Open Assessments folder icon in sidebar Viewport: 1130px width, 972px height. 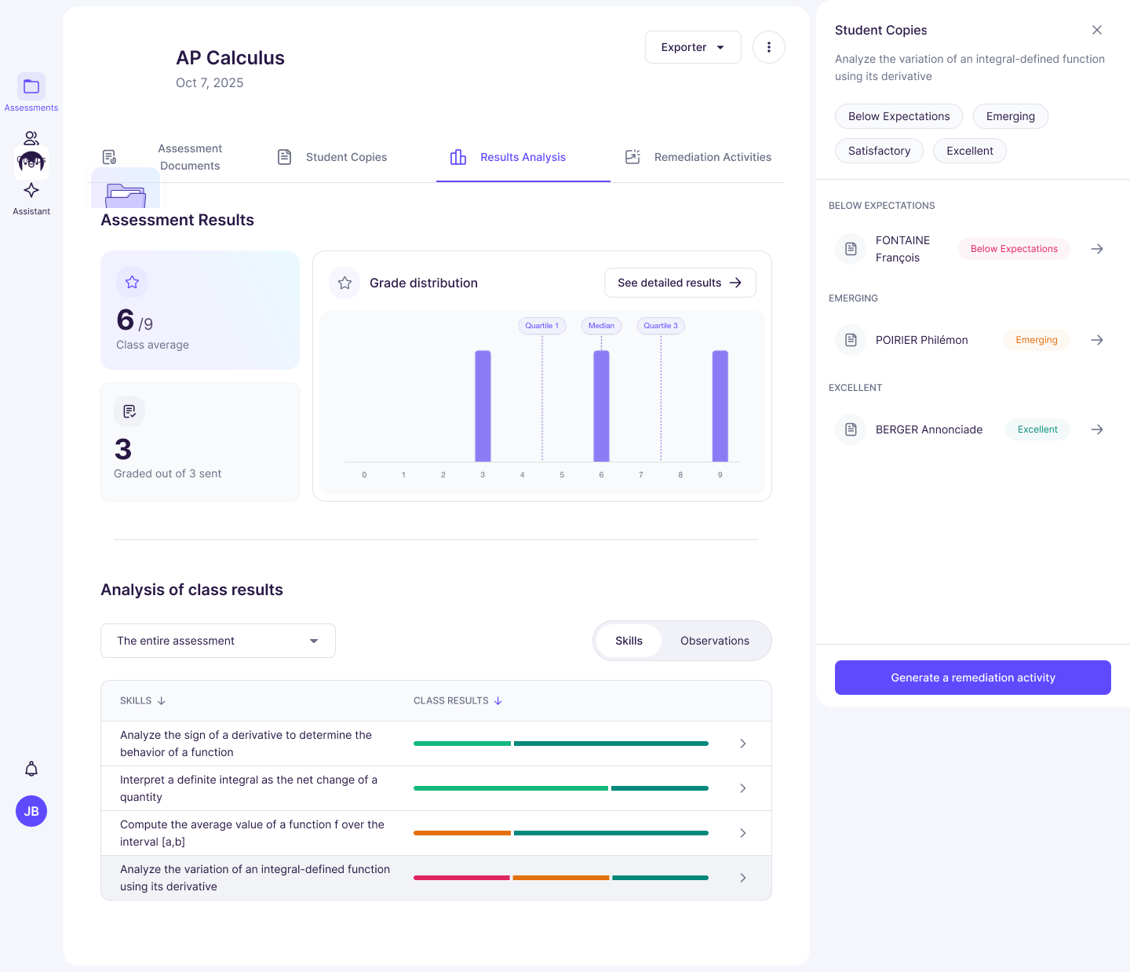(x=31, y=86)
